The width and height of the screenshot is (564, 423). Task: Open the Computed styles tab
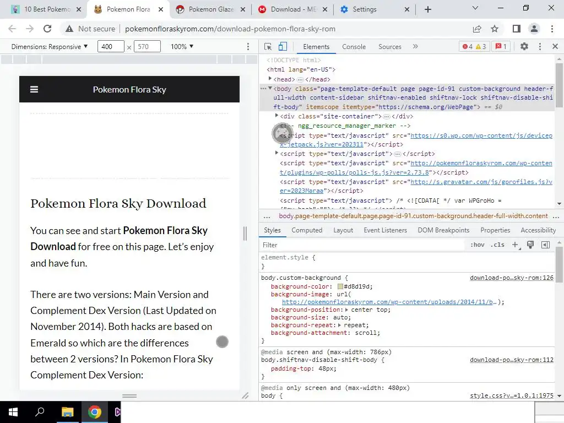pyautogui.click(x=307, y=230)
